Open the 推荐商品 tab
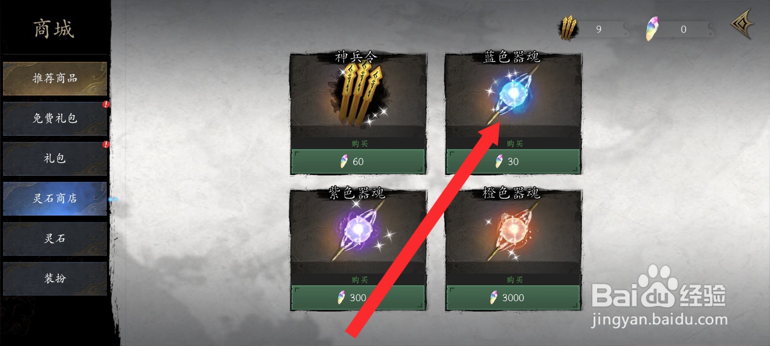The width and height of the screenshot is (770, 346). point(55,78)
